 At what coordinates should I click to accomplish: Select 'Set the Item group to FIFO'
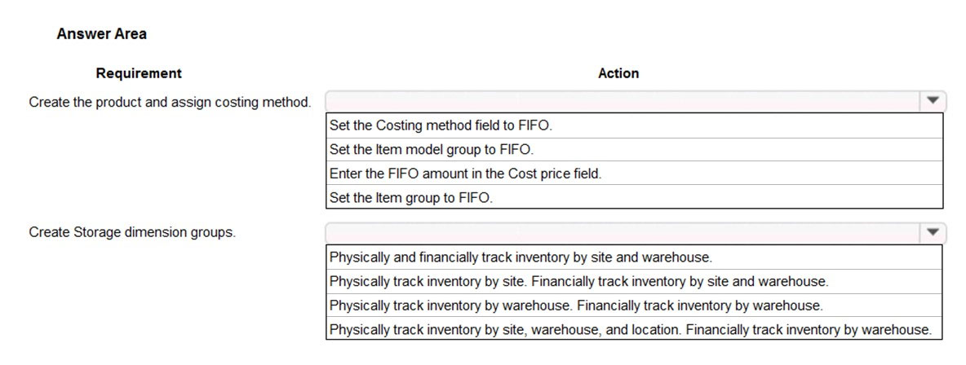(635, 198)
